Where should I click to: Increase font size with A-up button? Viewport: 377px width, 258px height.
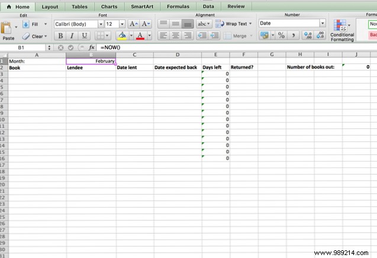tap(133, 24)
